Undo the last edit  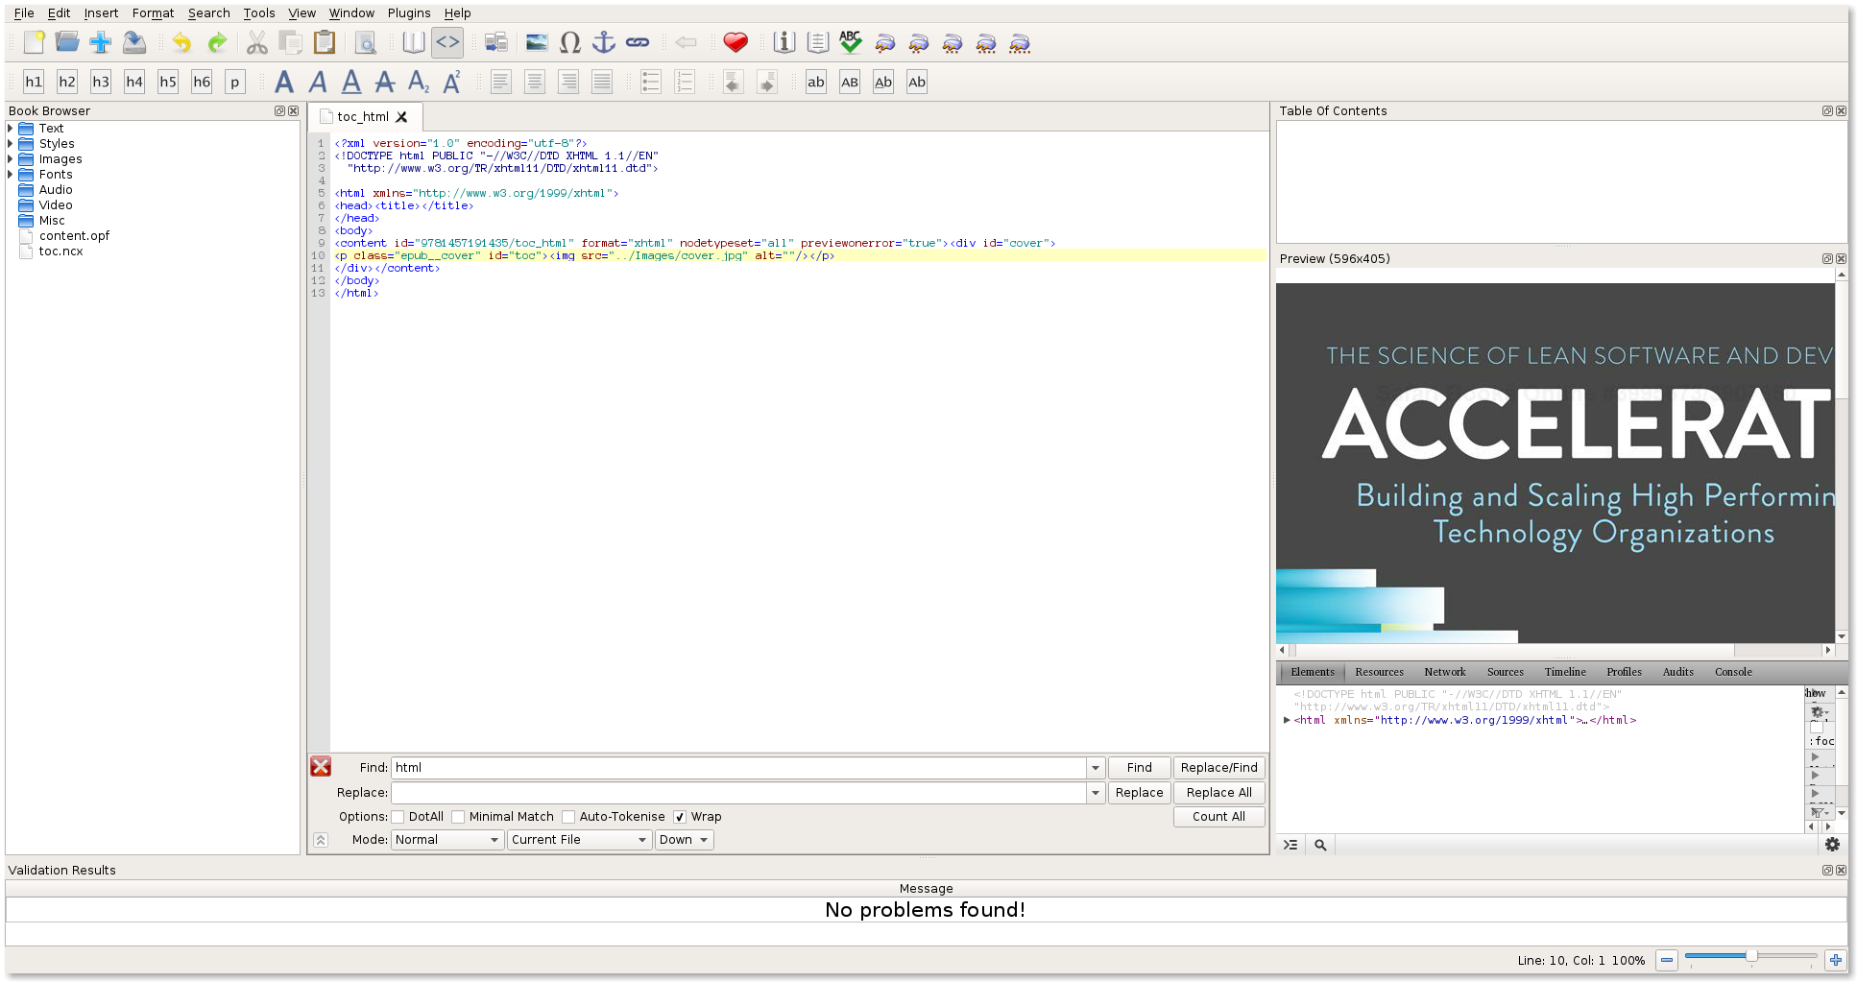click(x=182, y=42)
